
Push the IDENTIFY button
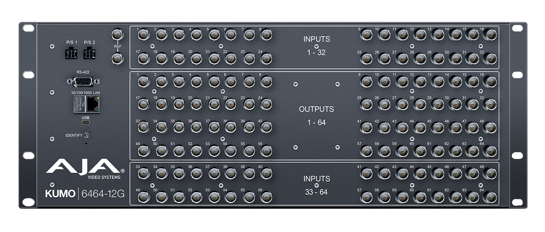86,135
